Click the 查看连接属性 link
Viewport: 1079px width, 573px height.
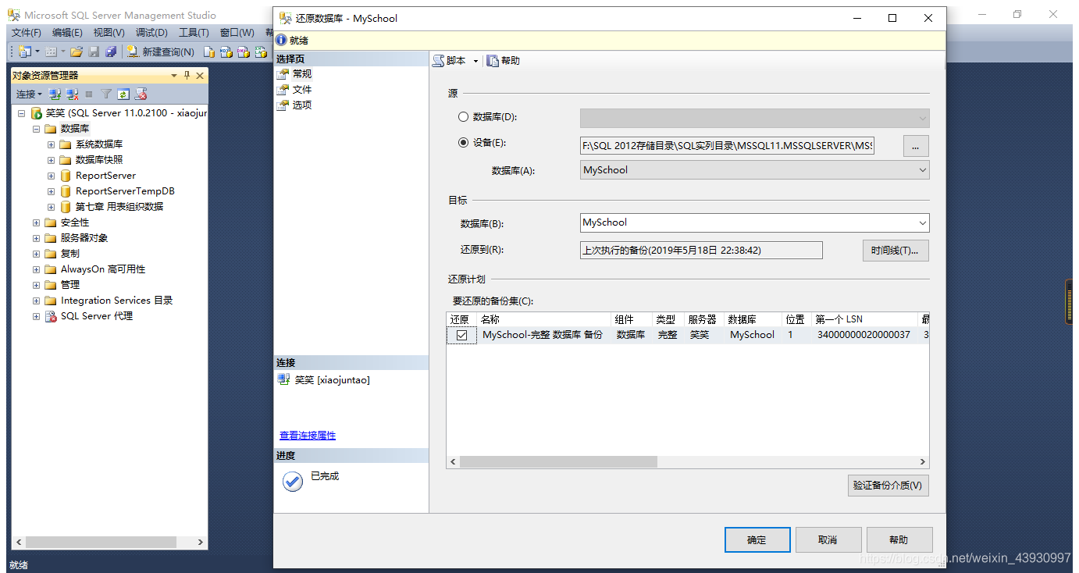coord(308,436)
